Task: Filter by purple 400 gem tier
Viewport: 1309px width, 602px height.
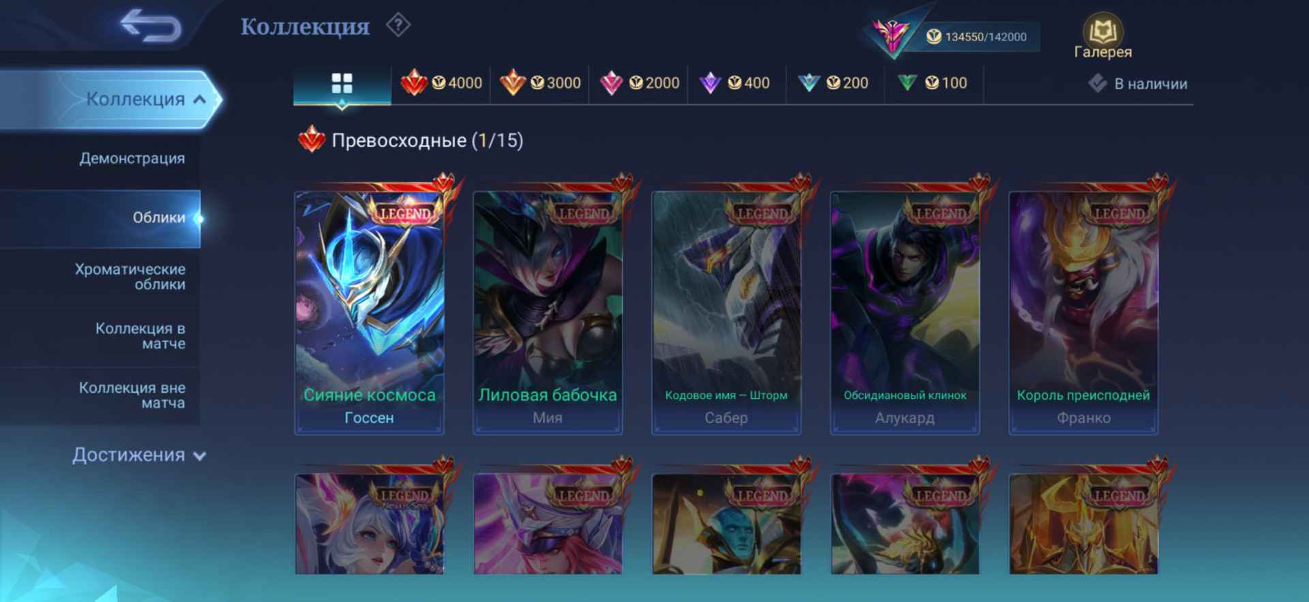Action: click(x=737, y=83)
